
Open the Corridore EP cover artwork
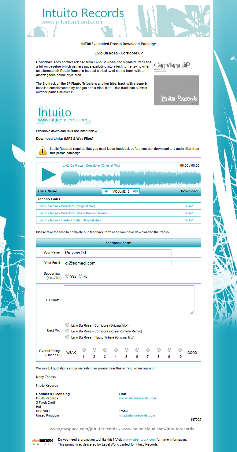(x=176, y=83)
